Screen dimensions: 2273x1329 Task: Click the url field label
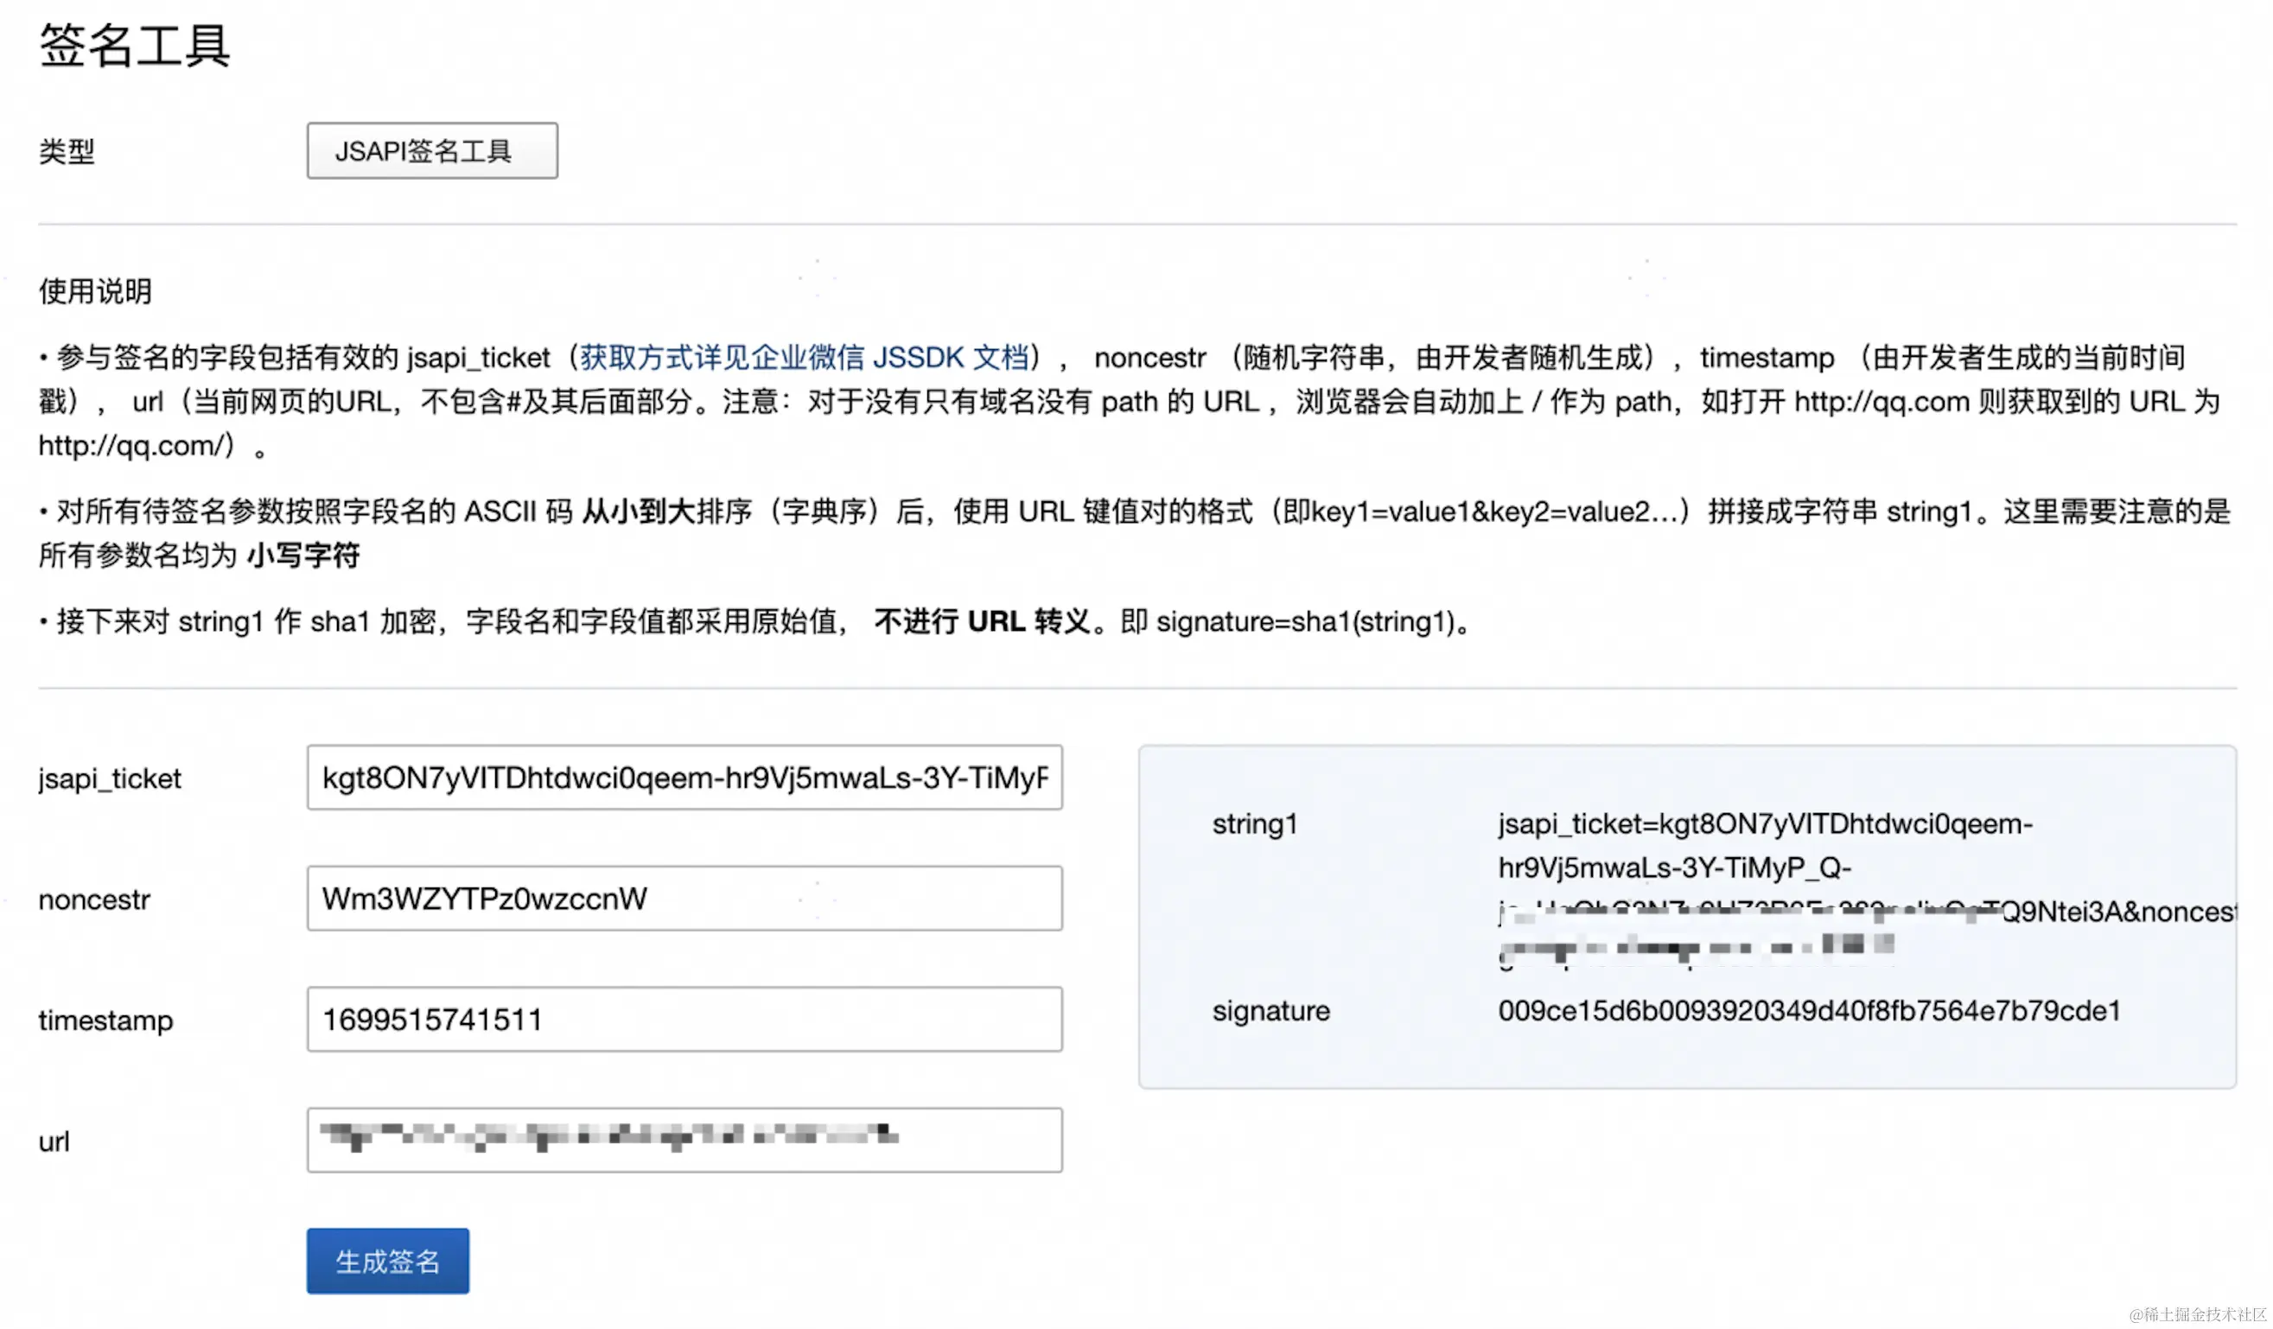[54, 1141]
